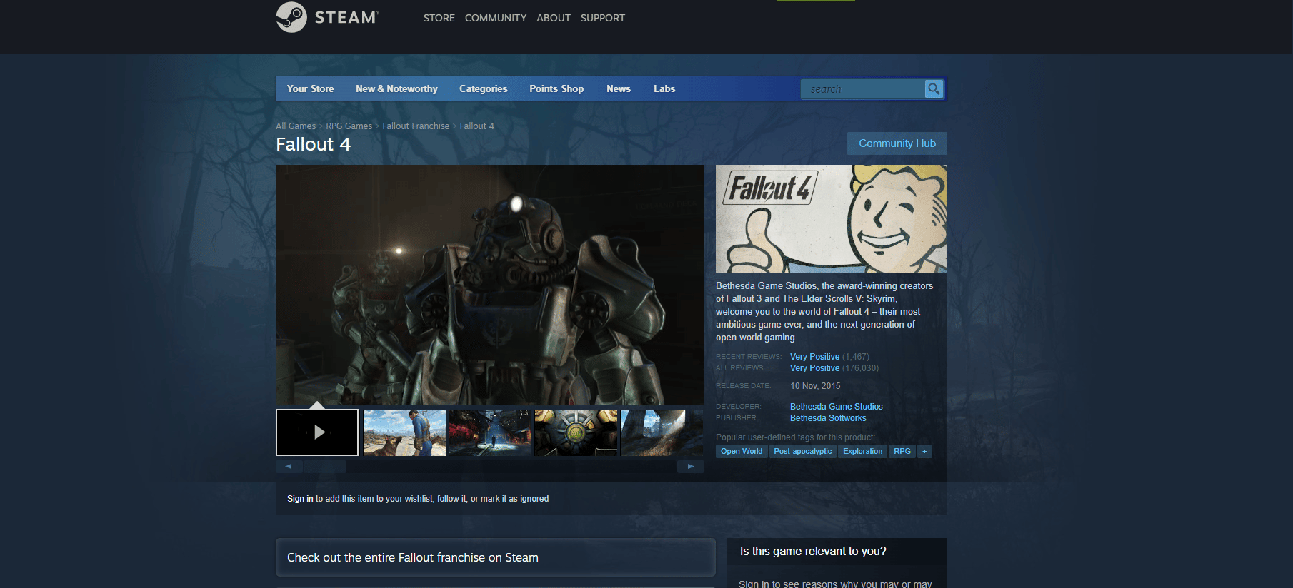Click the thumbnail strip scrollbar handle
The width and height of the screenshot is (1293, 588).
tap(325, 466)
